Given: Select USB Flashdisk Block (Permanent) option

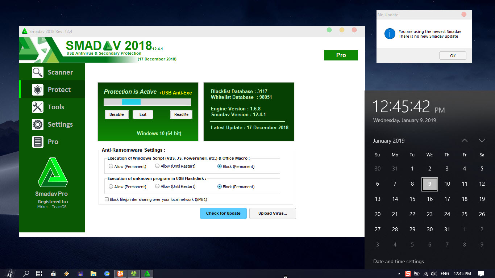Looking at the screenshot, I should click(236, 187).
